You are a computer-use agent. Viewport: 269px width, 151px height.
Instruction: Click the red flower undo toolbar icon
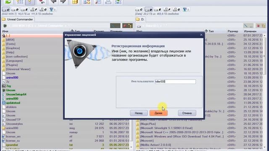tap(42, 2)
